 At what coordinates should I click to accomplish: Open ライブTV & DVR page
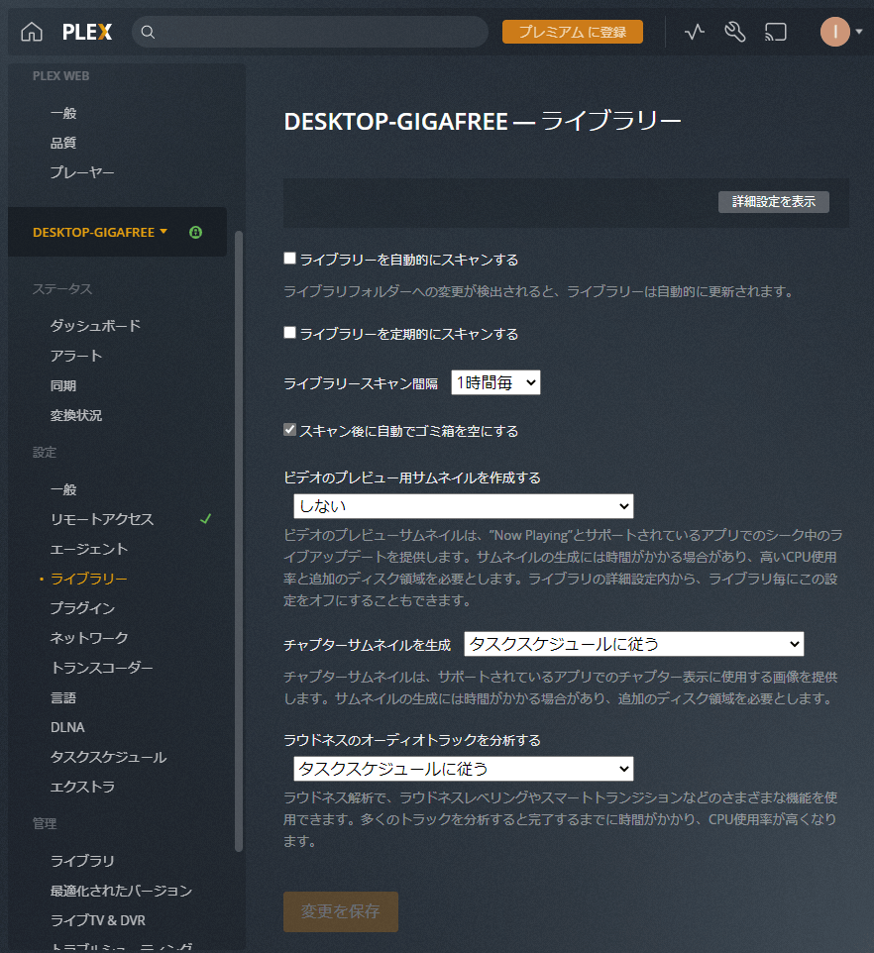98,920
